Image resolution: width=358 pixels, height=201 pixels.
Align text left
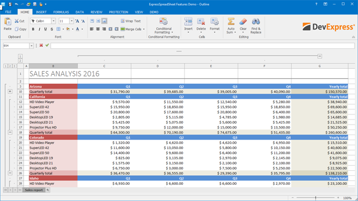click(x=92, y=29)
